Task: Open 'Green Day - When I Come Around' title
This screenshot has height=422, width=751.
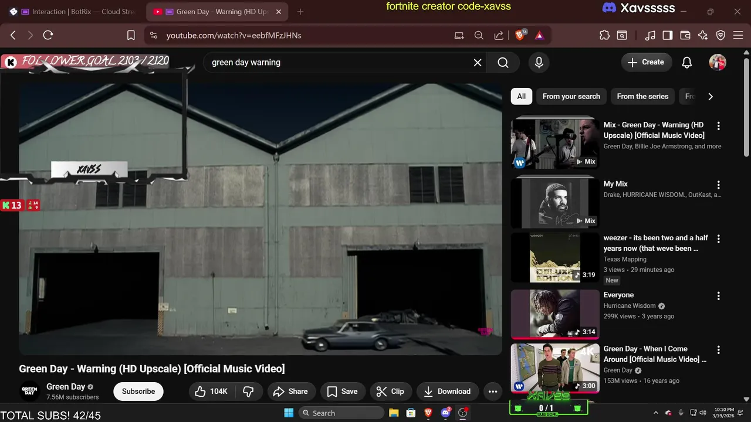Action: (655, 354)
